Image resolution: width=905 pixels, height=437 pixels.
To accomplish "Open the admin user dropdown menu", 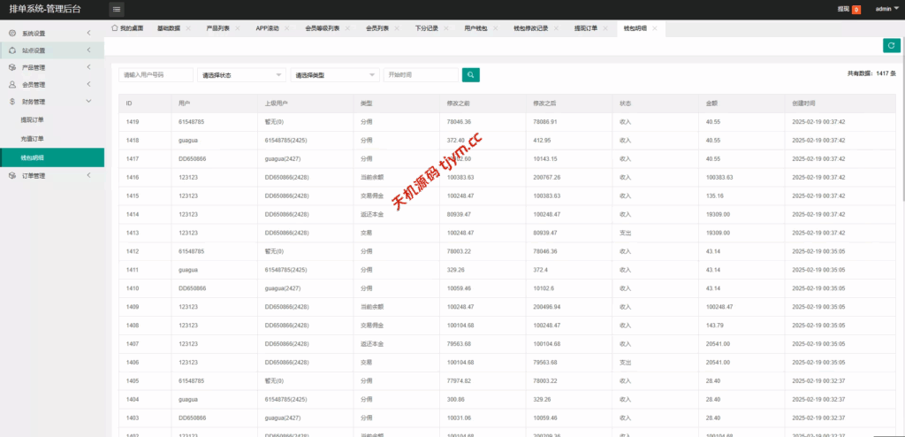I will (886, 9).
